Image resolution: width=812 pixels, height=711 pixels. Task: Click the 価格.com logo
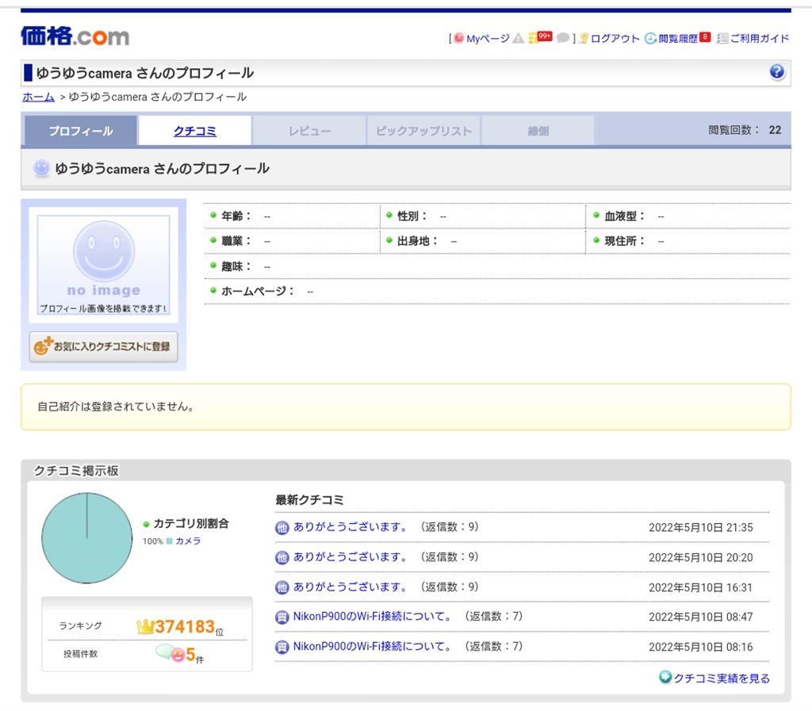[x=75, y=36]
